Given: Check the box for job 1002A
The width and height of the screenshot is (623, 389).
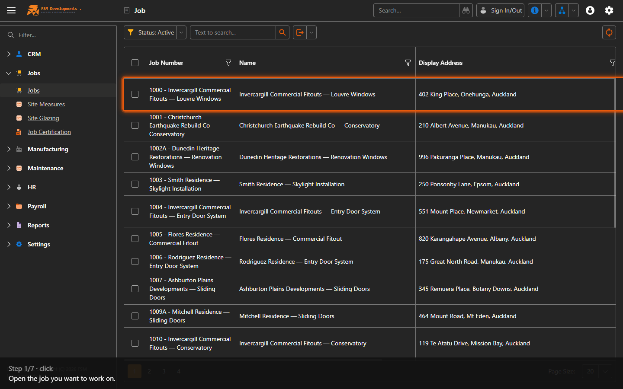Looking at the screenshot, I should (135, 157).
